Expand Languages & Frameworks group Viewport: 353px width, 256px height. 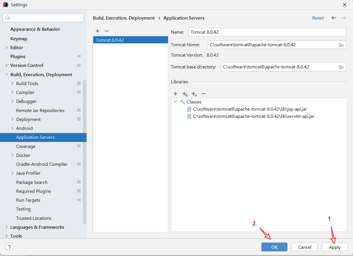pos(7,227)
